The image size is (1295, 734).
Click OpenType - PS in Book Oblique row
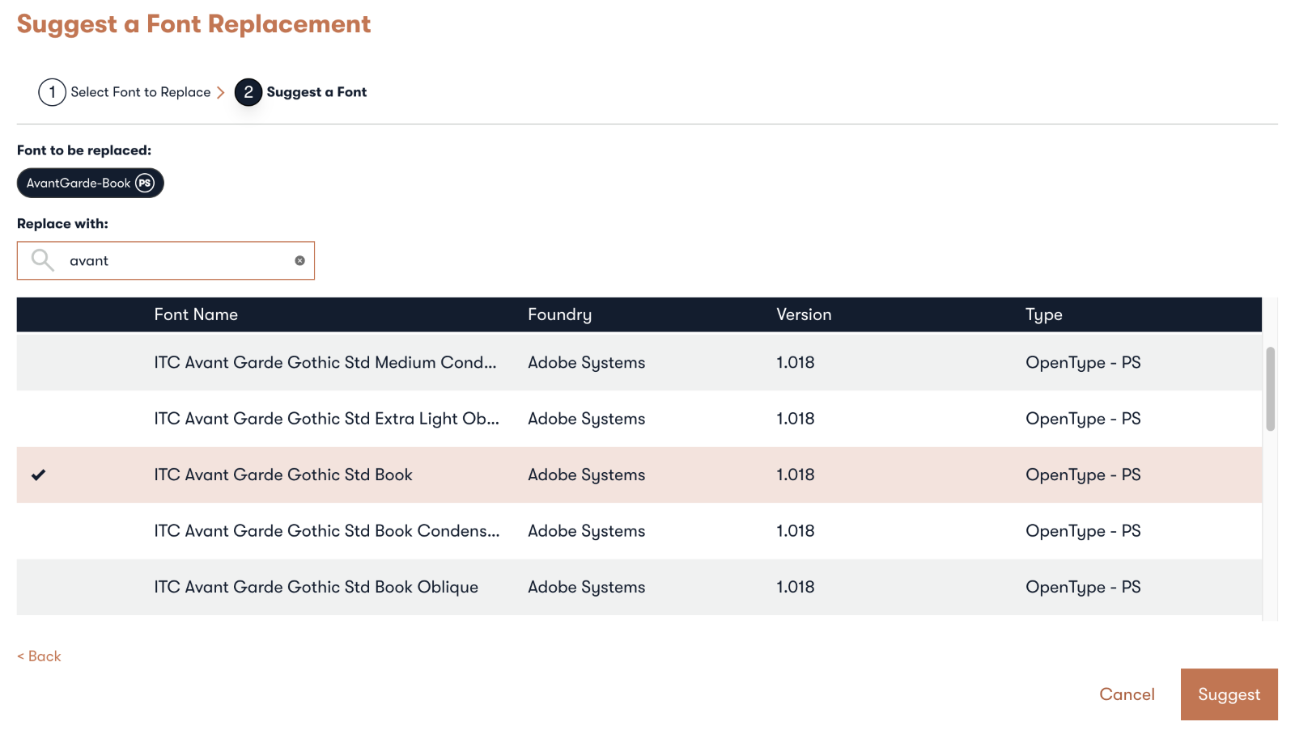coord(1083,588)
